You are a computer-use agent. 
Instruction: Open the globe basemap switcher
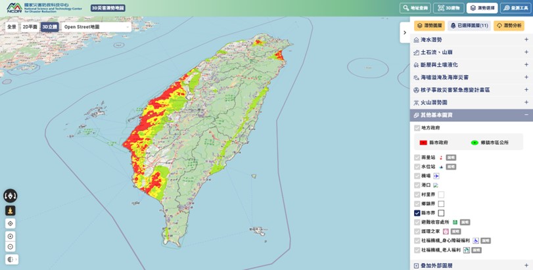click(11, 259)
